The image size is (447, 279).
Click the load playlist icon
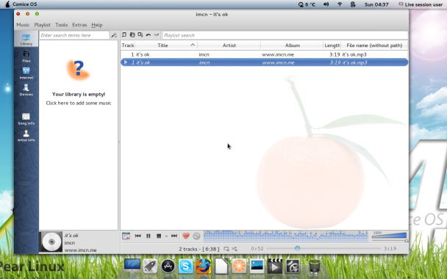tap(132, 35)
